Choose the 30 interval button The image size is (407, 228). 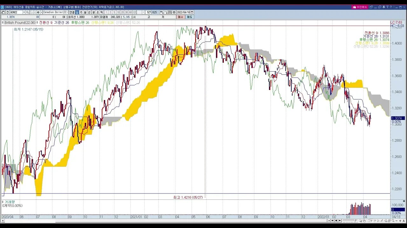tap(127, 12)
